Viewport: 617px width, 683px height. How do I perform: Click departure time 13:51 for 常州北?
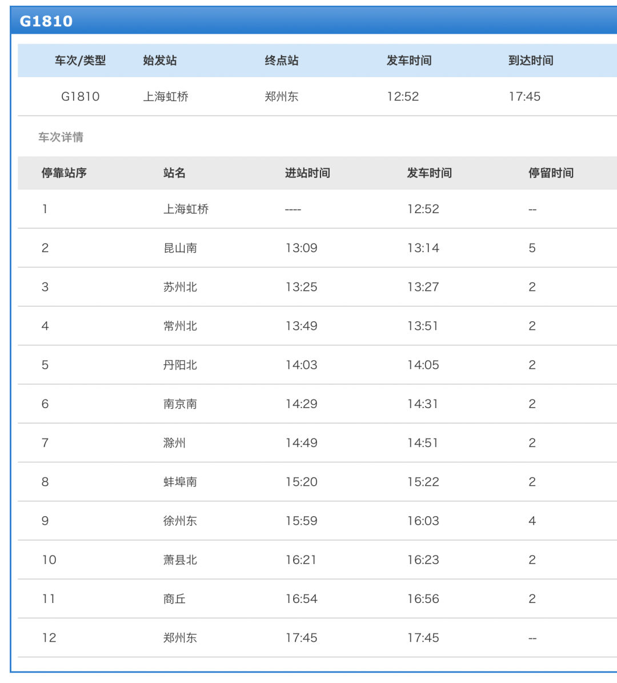click(423, 326)
